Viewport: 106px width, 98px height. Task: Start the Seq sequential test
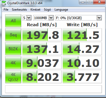pyautogui.click(x=13, y=35)
